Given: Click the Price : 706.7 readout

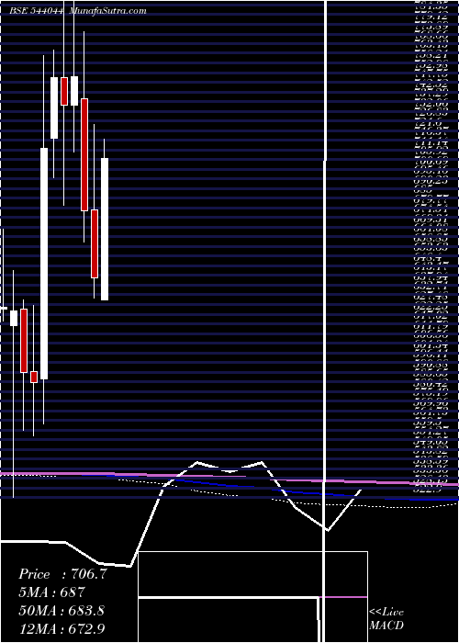Looking at the screenshot, I should [62, 574].
